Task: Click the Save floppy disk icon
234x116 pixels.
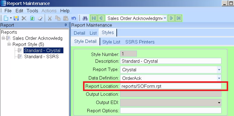Action: coord(16,18)
